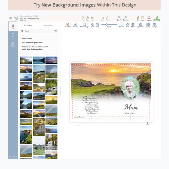Open the Filters tool
This screenshot has height=169, width=169.
coord(133,25)
